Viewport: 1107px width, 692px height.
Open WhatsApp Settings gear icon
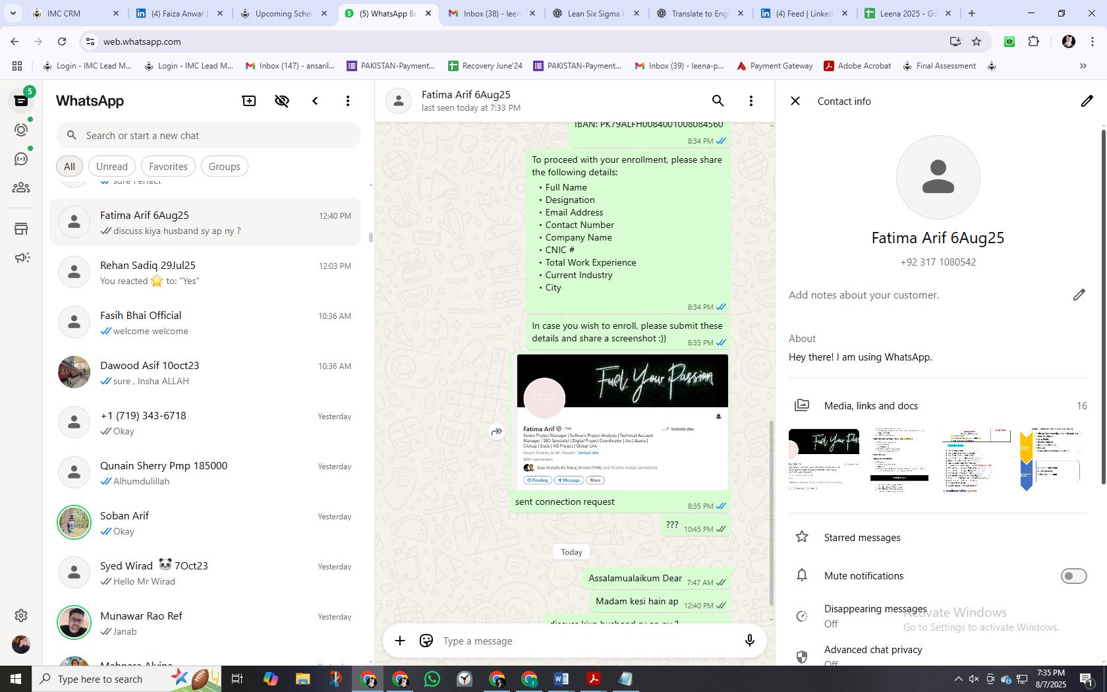click(x=21, y=616)
